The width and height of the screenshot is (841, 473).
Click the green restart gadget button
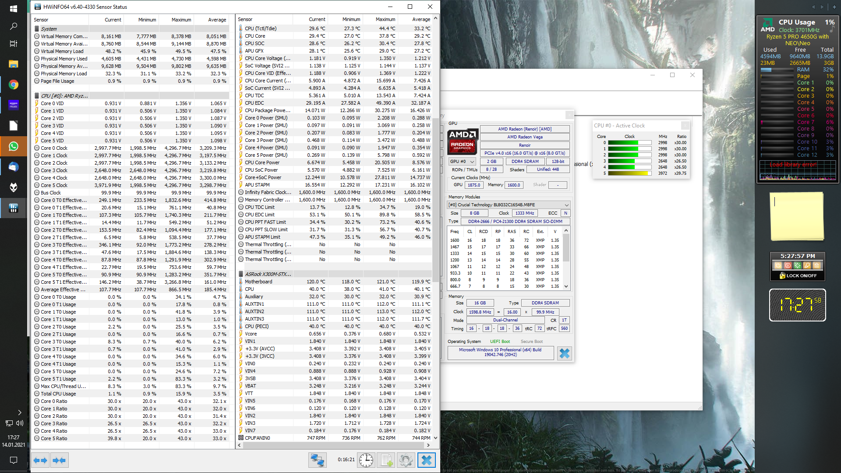[x=797, y=265]
